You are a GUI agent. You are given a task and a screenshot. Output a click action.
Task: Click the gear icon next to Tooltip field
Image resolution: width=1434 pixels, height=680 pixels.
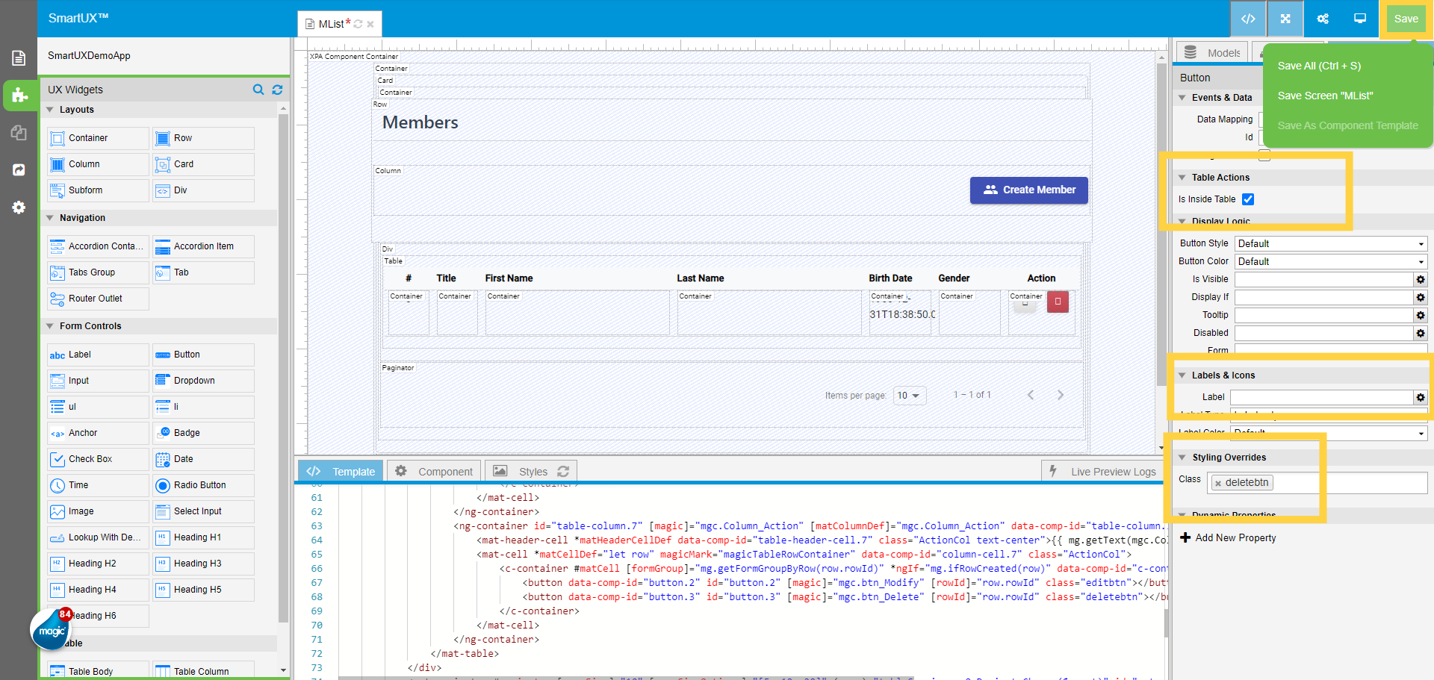click(1421, 315)
